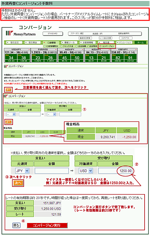Click the ステータス status box

tap(105, 34)
